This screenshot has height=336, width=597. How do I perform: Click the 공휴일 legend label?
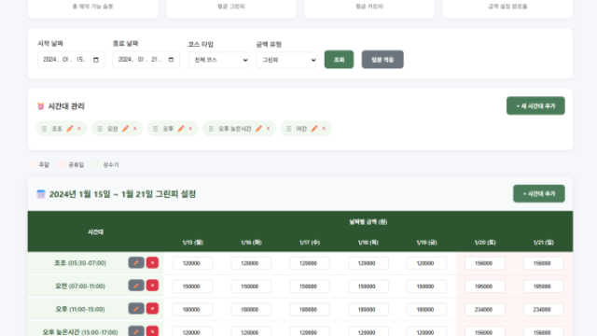coord(76,164)
